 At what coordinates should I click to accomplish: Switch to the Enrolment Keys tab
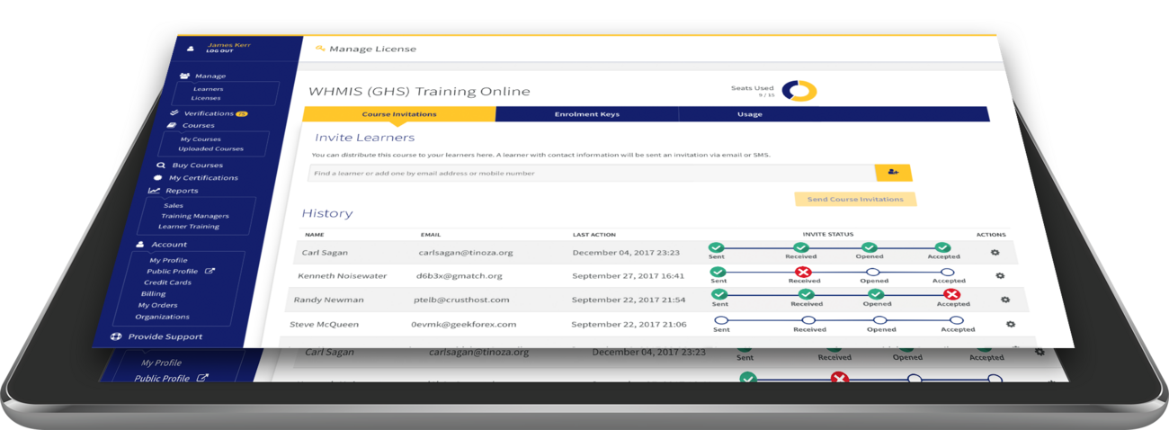tap(586, 114)
